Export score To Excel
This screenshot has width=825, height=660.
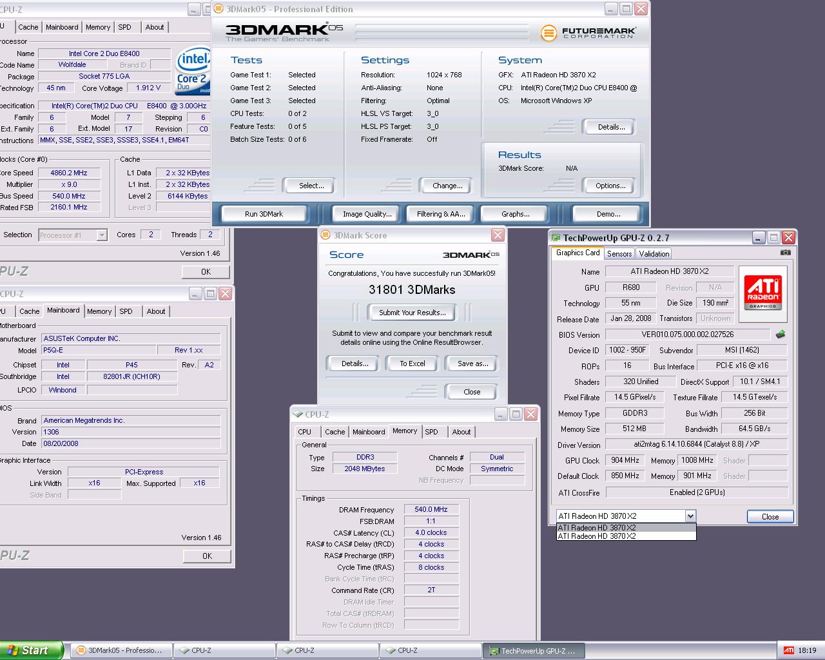click(412, 364)
